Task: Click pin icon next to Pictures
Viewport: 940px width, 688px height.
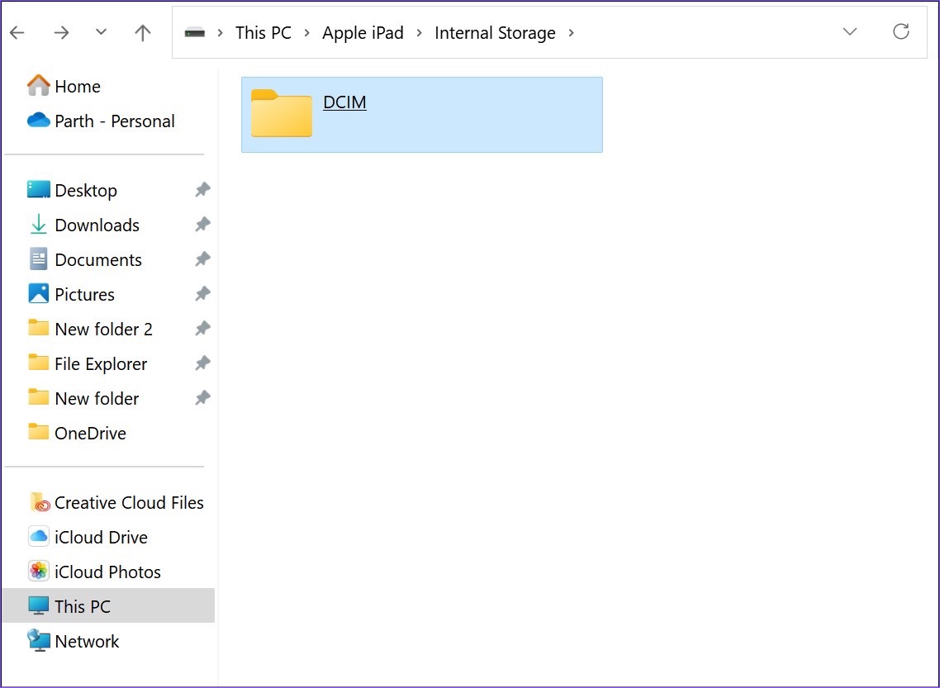Action: (x=202, y=294)
